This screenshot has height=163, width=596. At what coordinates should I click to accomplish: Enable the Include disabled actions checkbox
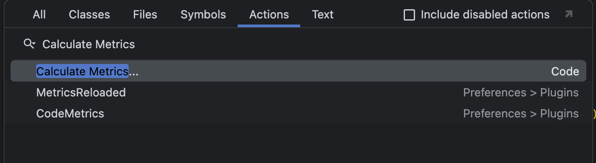[409, 15]
